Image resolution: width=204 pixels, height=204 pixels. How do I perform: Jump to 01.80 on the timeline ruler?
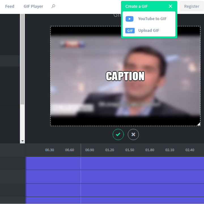point(150,150)
